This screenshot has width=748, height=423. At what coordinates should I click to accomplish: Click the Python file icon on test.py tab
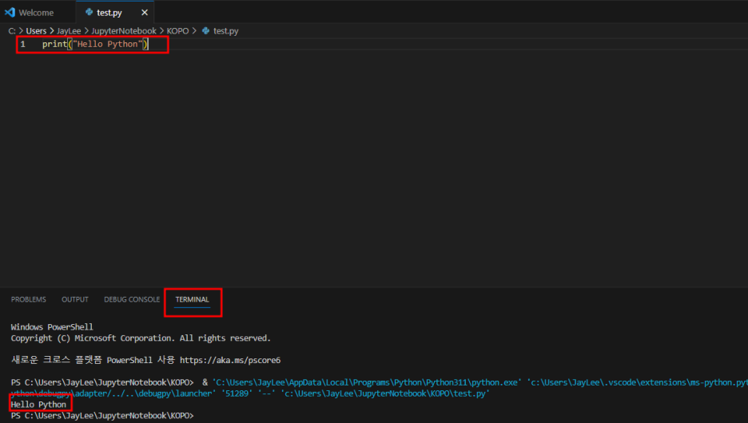pos(89,13)
